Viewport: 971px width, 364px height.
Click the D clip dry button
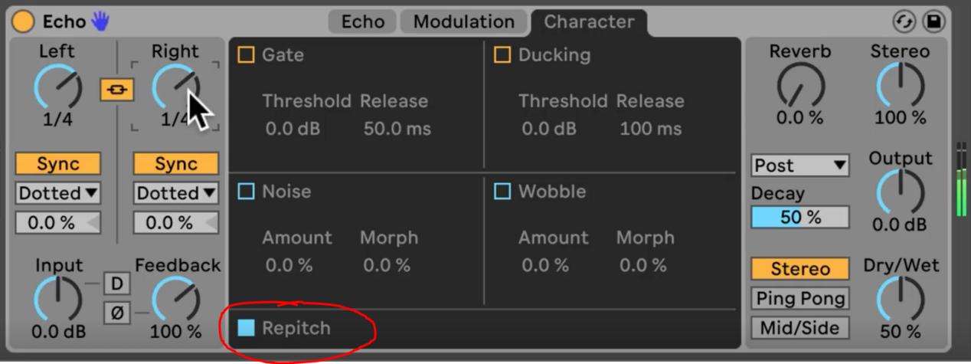117,284
